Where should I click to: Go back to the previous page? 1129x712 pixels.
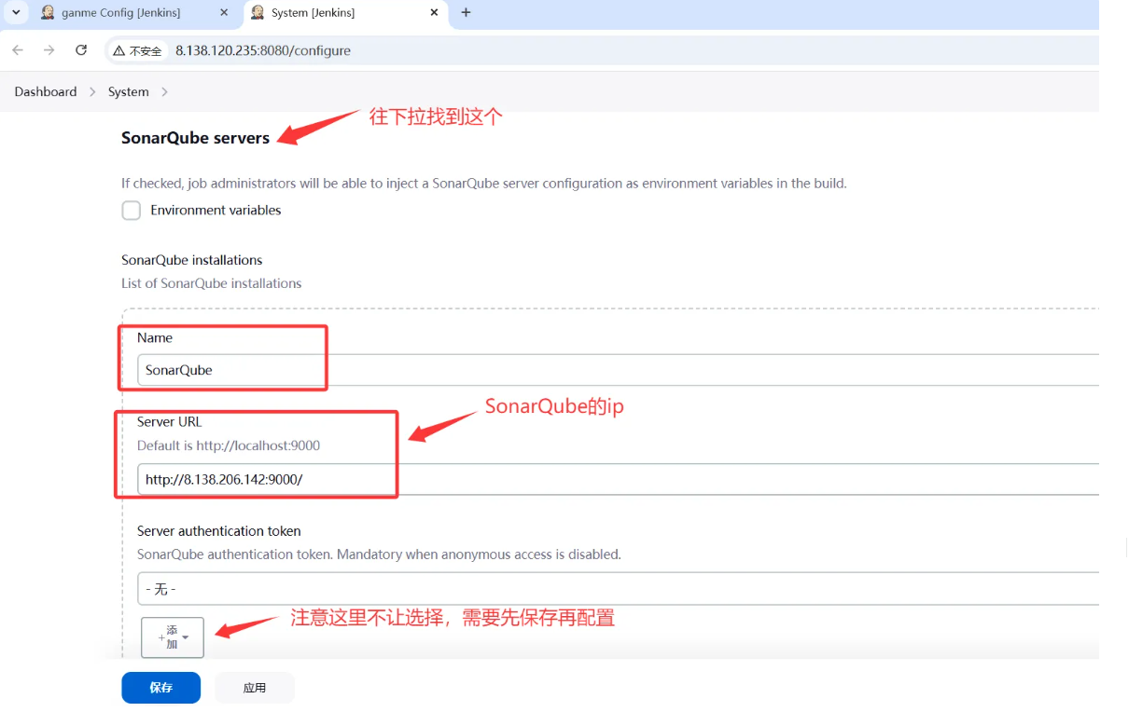18,50
